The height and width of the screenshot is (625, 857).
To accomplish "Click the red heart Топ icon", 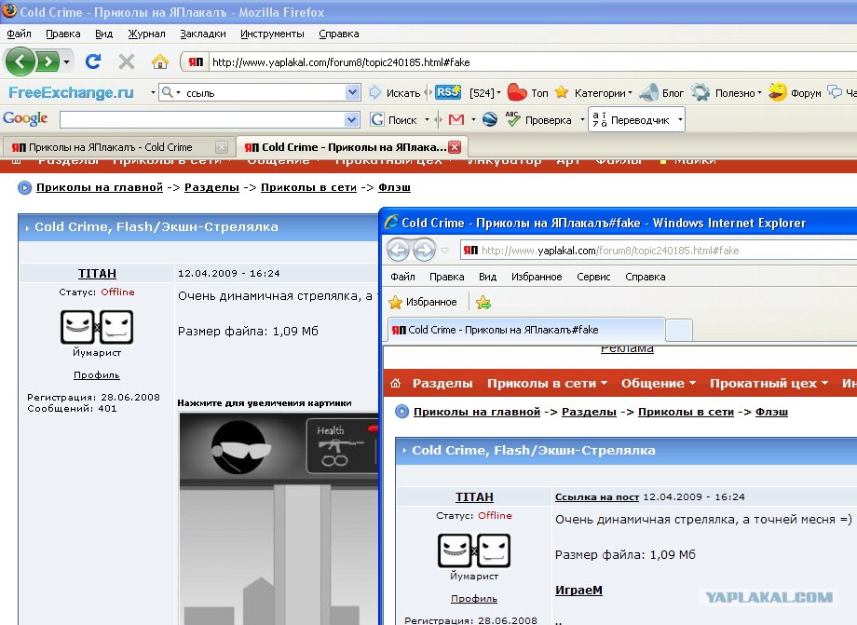I will [516, 92].
